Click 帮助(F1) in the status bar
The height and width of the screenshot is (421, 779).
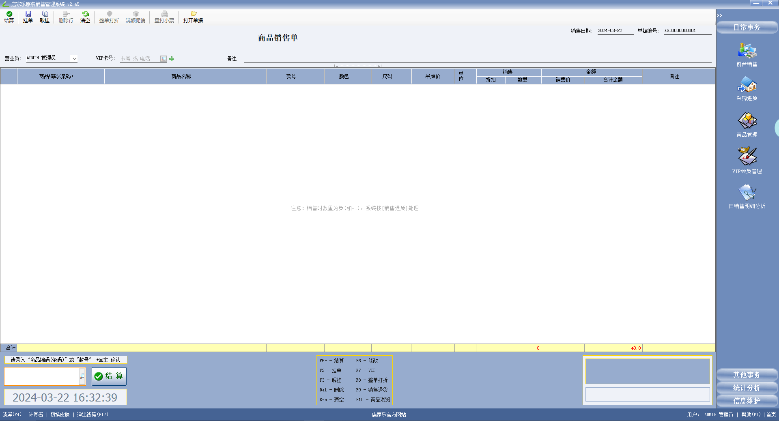coord(751,415)
